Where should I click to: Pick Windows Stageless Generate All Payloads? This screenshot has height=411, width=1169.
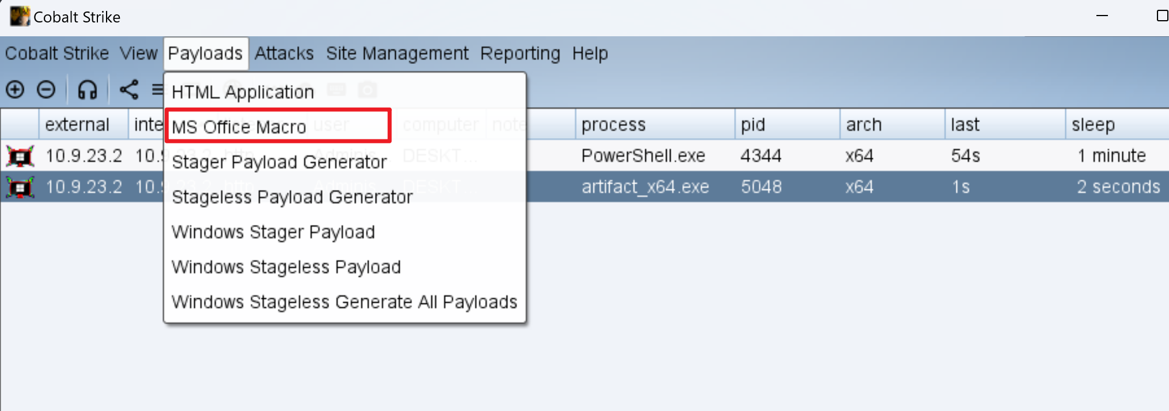(345, 302)
